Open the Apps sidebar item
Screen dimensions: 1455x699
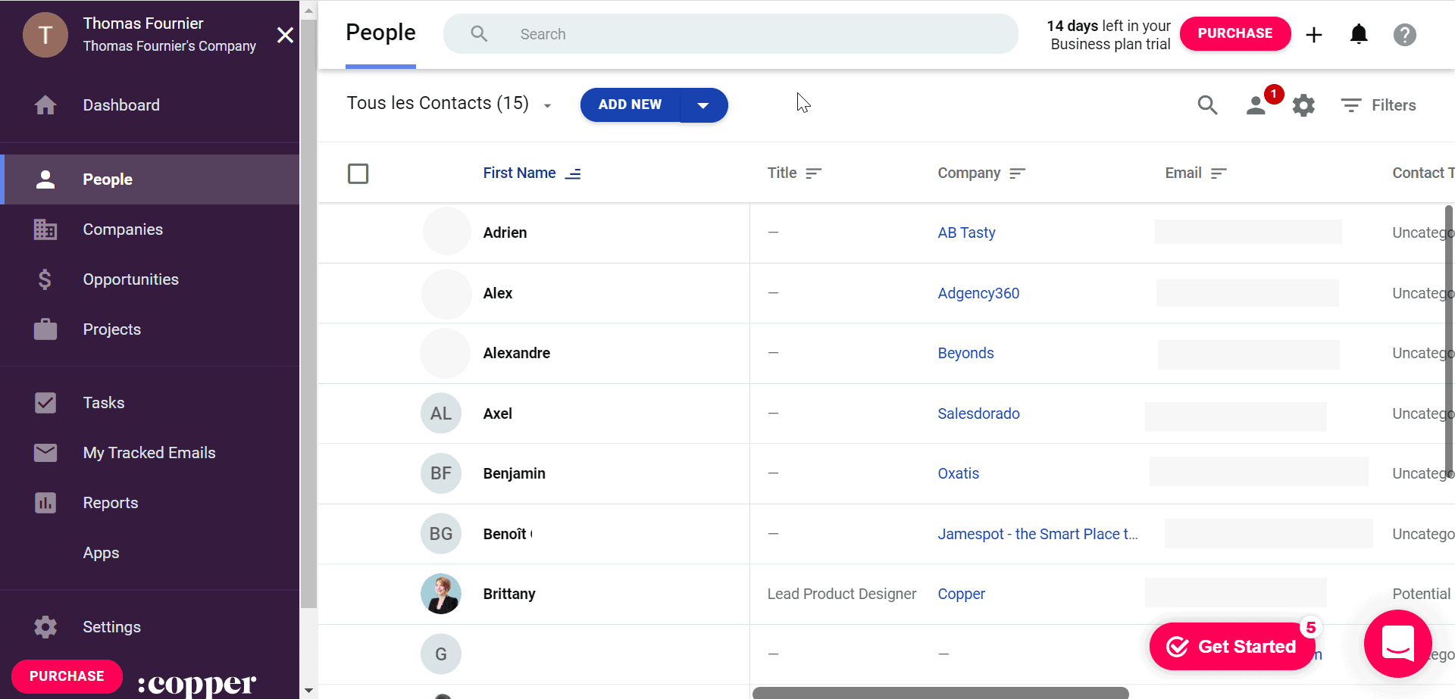(101, 553)
